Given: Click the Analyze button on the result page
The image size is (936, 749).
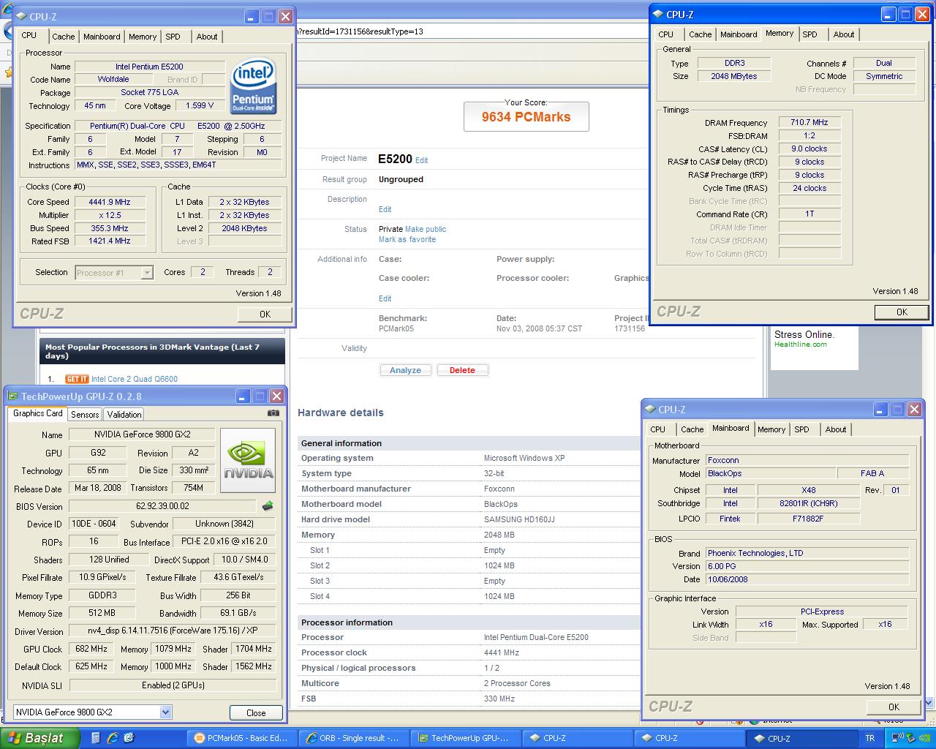Looking at the screenshot, I should point(405,370).
